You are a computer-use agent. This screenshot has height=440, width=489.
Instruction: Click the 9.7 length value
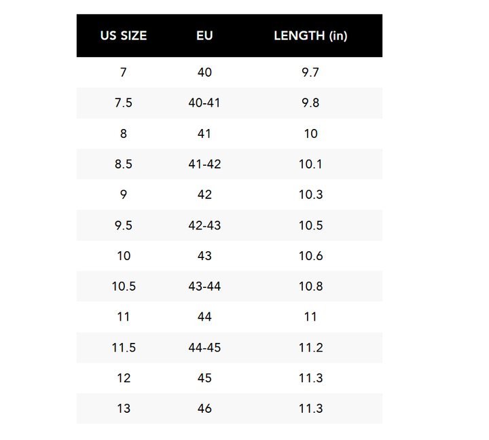[310, 73]
